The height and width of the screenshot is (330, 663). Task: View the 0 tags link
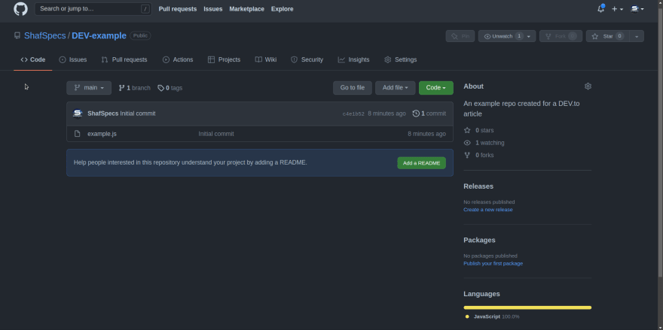tap(170, 88)
